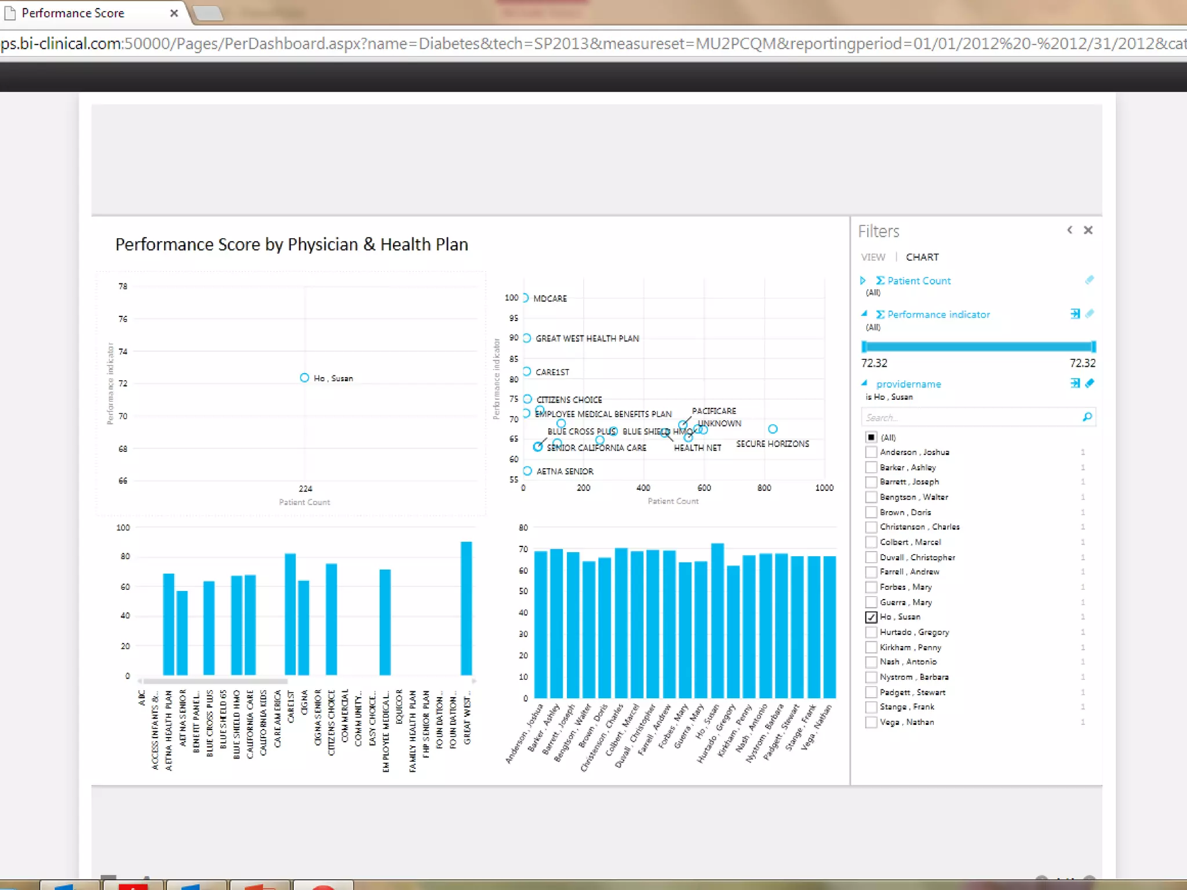
Task: Click the search magnifier icon in Filters
Action: (x=1087, y=417)
